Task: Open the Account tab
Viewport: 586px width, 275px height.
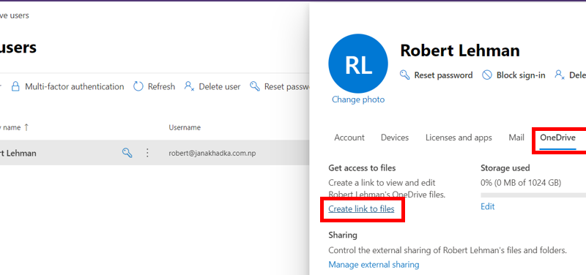Action: [349, 137]
